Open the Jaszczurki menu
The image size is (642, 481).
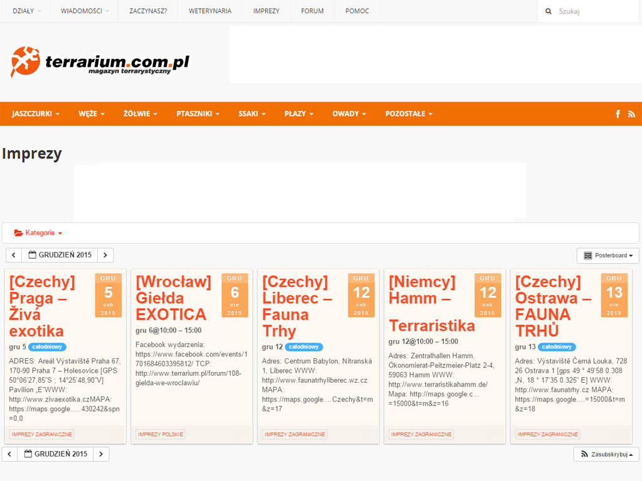pyautogui.click(x=35, y=114)
